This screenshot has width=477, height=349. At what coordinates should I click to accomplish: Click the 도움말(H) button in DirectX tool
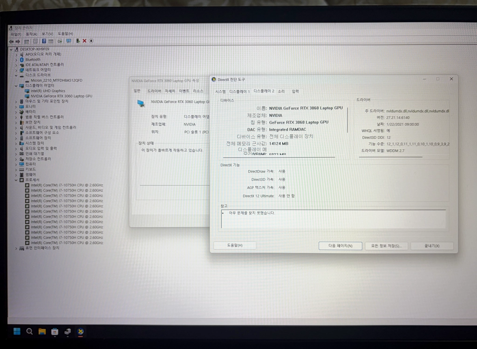pyautogui.click(x=235, y=245)
